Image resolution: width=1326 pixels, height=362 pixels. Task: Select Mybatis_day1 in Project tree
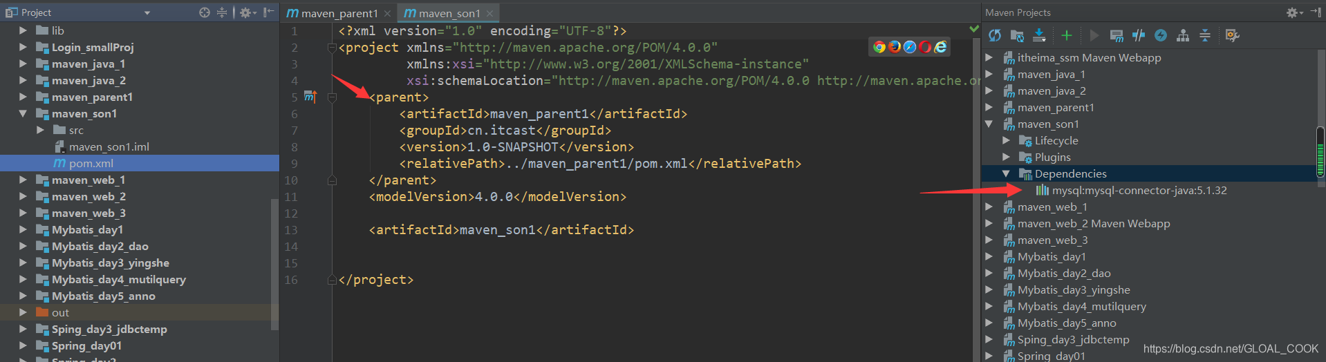click(x=86, y=229)
